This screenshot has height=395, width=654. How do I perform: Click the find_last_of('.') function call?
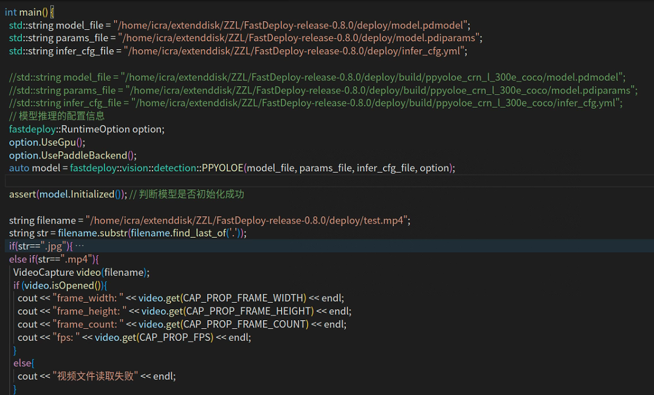coord(201,233)
